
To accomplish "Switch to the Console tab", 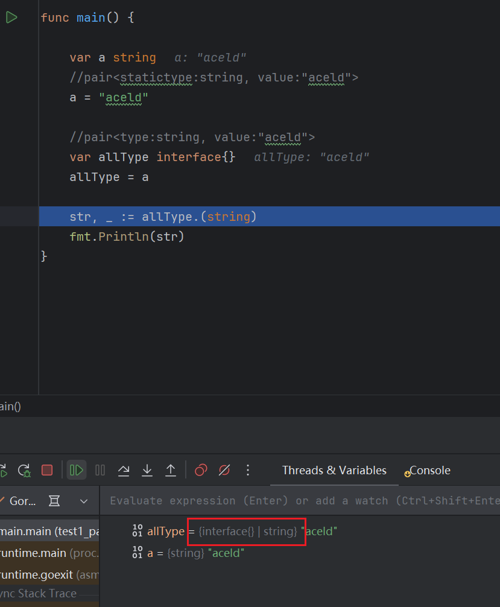I will (x=429, y=471).
